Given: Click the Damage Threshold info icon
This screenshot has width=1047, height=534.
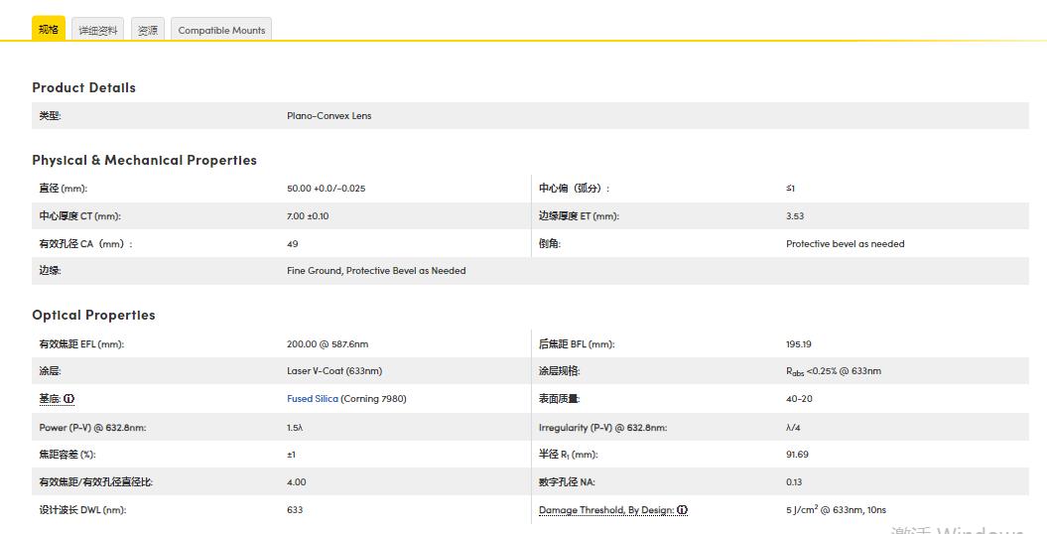Looking at the screenshot, I should coord(683,510).
